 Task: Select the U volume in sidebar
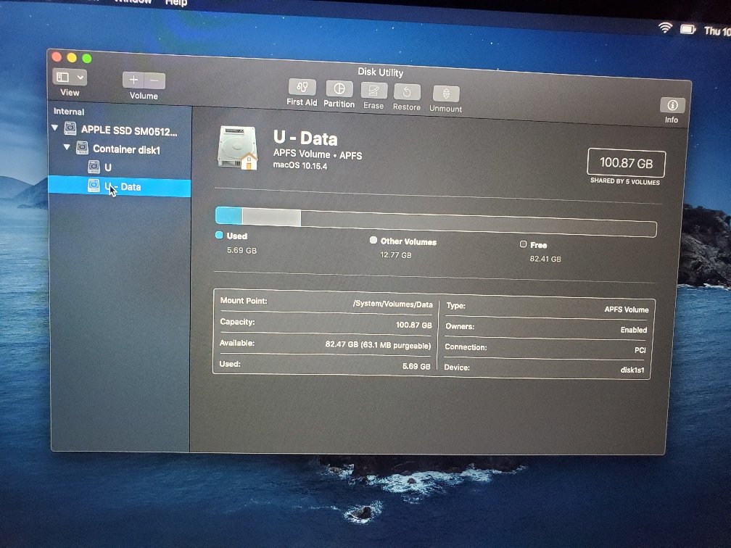click(107, 167)
